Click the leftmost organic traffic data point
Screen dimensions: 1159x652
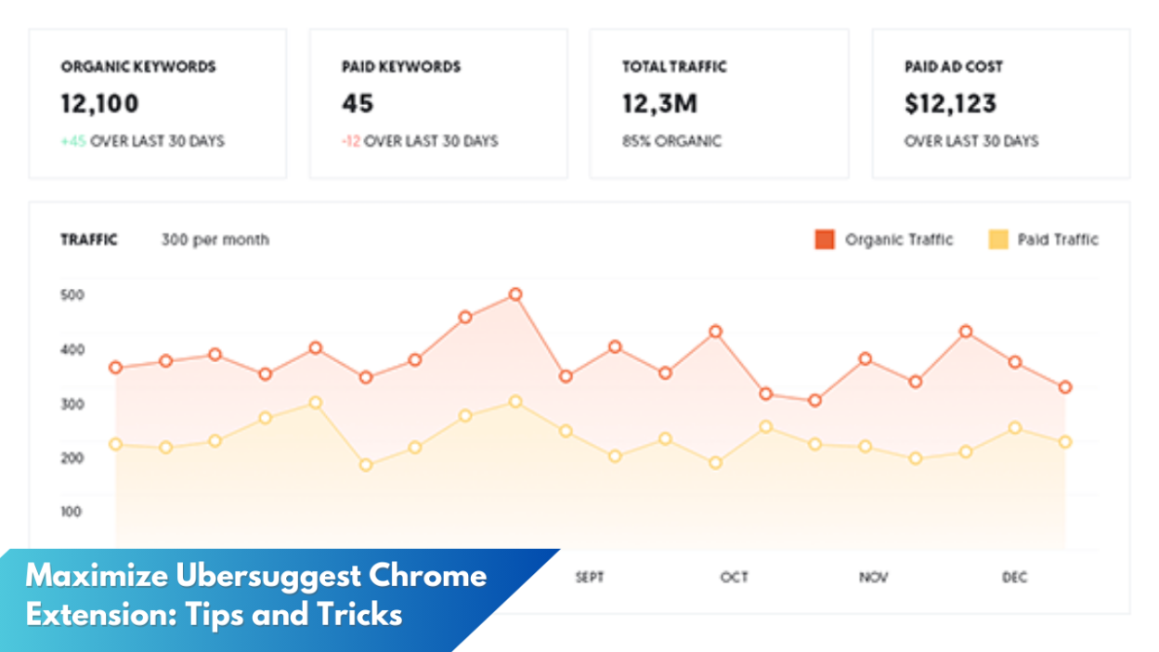(116, 368)
